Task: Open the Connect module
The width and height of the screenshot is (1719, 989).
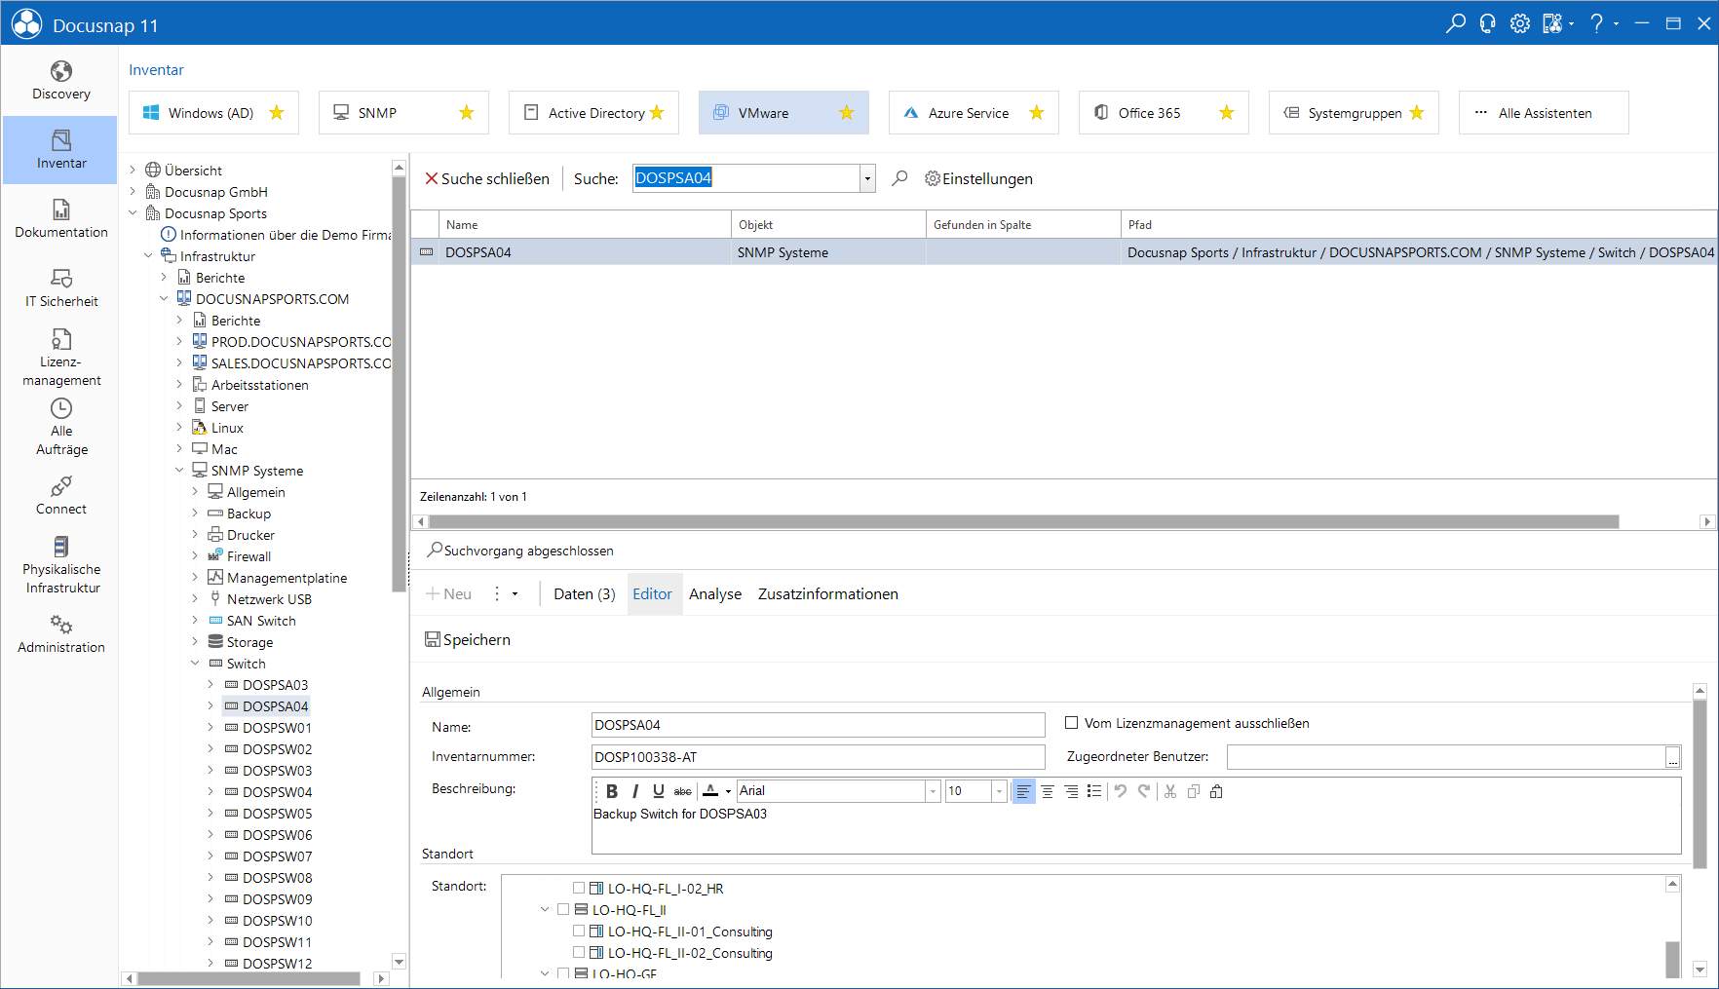Action: (60, 496)
